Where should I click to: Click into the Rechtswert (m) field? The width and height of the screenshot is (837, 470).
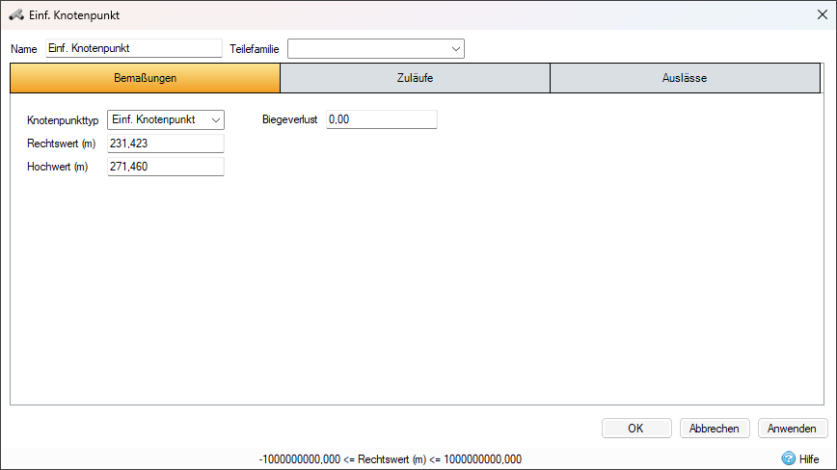pyautogui.click(x=166, y=144)
